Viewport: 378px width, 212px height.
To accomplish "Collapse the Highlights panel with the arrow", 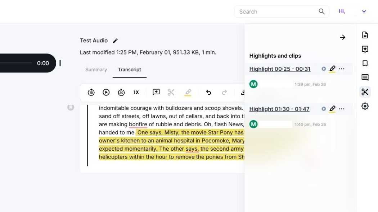I will (343, 37).
